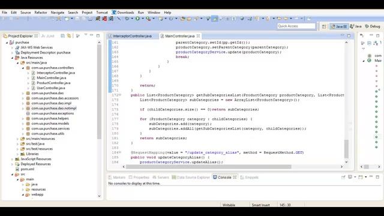Collapse the src/main/java folder
384x216 pixels.
pyautogui.click(x=17, y=63)
